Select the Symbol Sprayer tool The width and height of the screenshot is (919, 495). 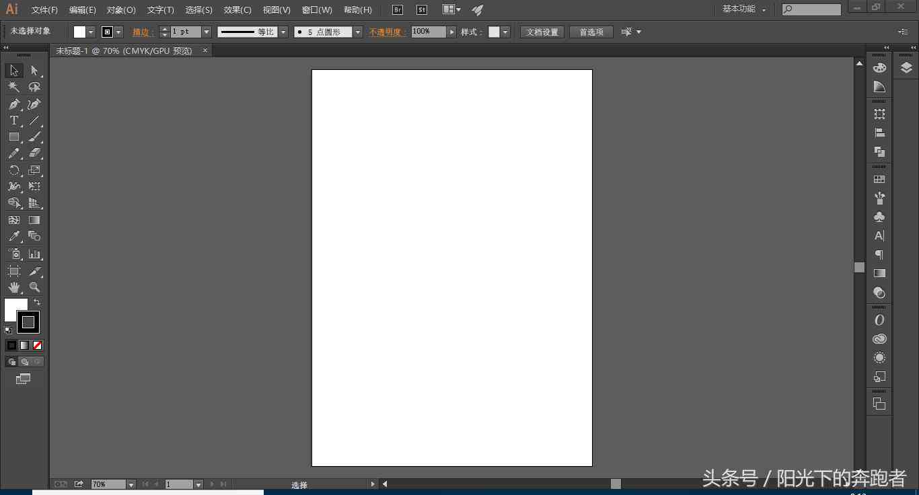(14, 254)
